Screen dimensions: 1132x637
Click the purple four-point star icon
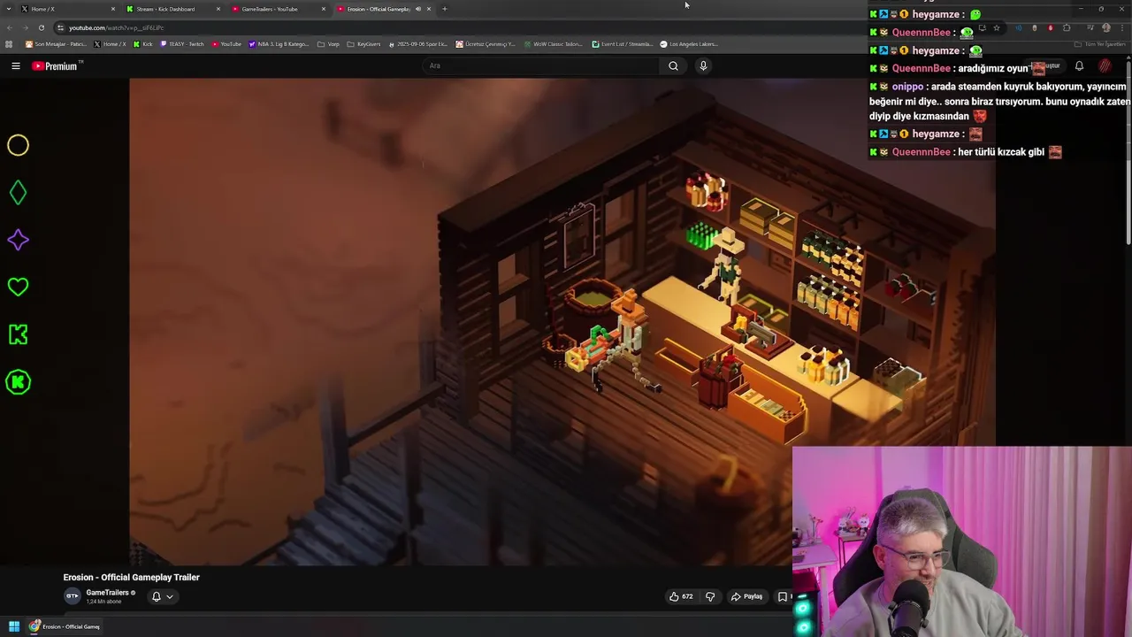18,240
